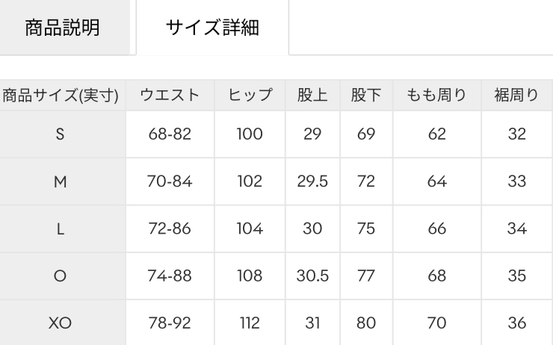Click the 股下 column header

point(365,96)
